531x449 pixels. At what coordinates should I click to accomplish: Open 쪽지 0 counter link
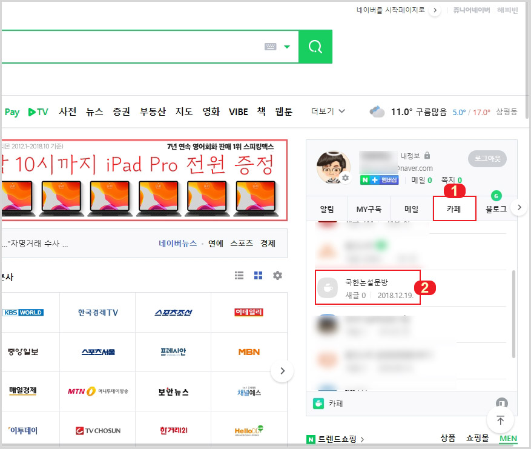452,180
